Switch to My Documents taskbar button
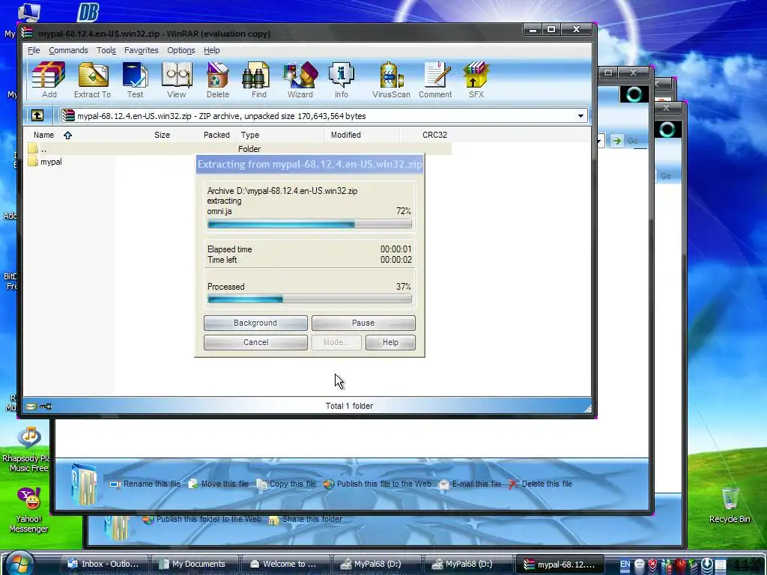Screen dimensions: 767x575 (x=194, y=564)
